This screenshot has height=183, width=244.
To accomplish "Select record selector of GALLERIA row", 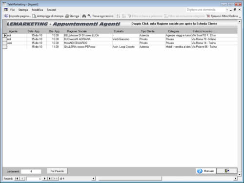I will tap(5, 47).
